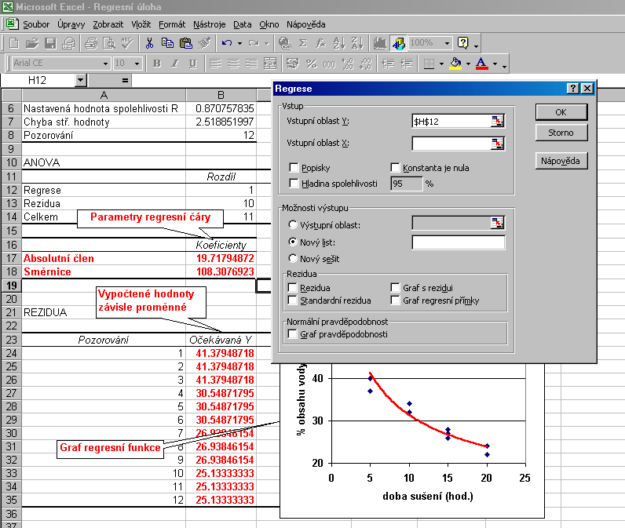Open the Úpravy menu
The width and height of the screenshot is (625, 528).
click(x=71, y=24)
